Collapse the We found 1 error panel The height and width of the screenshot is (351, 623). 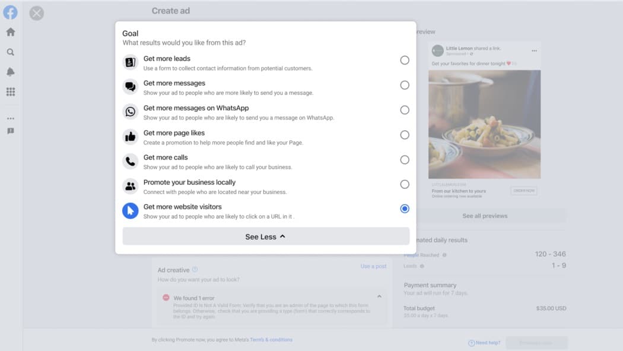click(x=380, y=297)
